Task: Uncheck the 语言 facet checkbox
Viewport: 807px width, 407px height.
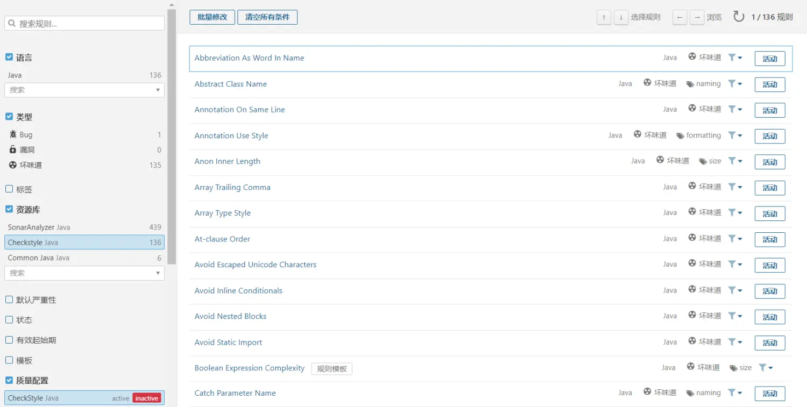Action: coord(9,55)
